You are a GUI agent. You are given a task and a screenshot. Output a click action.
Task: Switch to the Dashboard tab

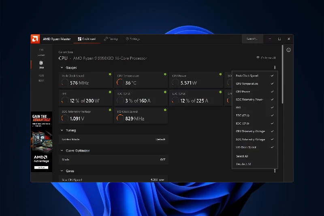point(87,39)
